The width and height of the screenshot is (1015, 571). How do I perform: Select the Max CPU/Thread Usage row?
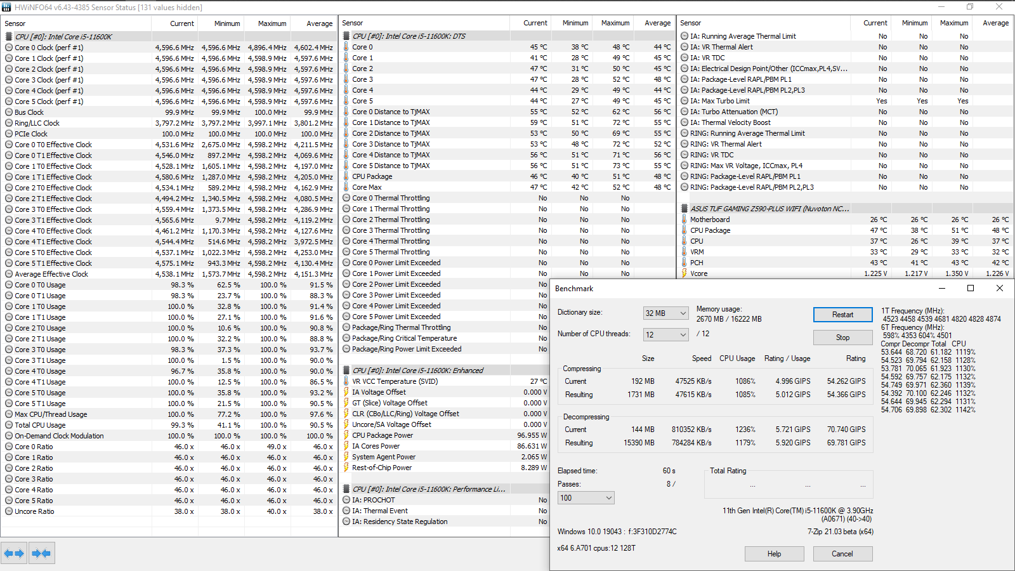169,414
